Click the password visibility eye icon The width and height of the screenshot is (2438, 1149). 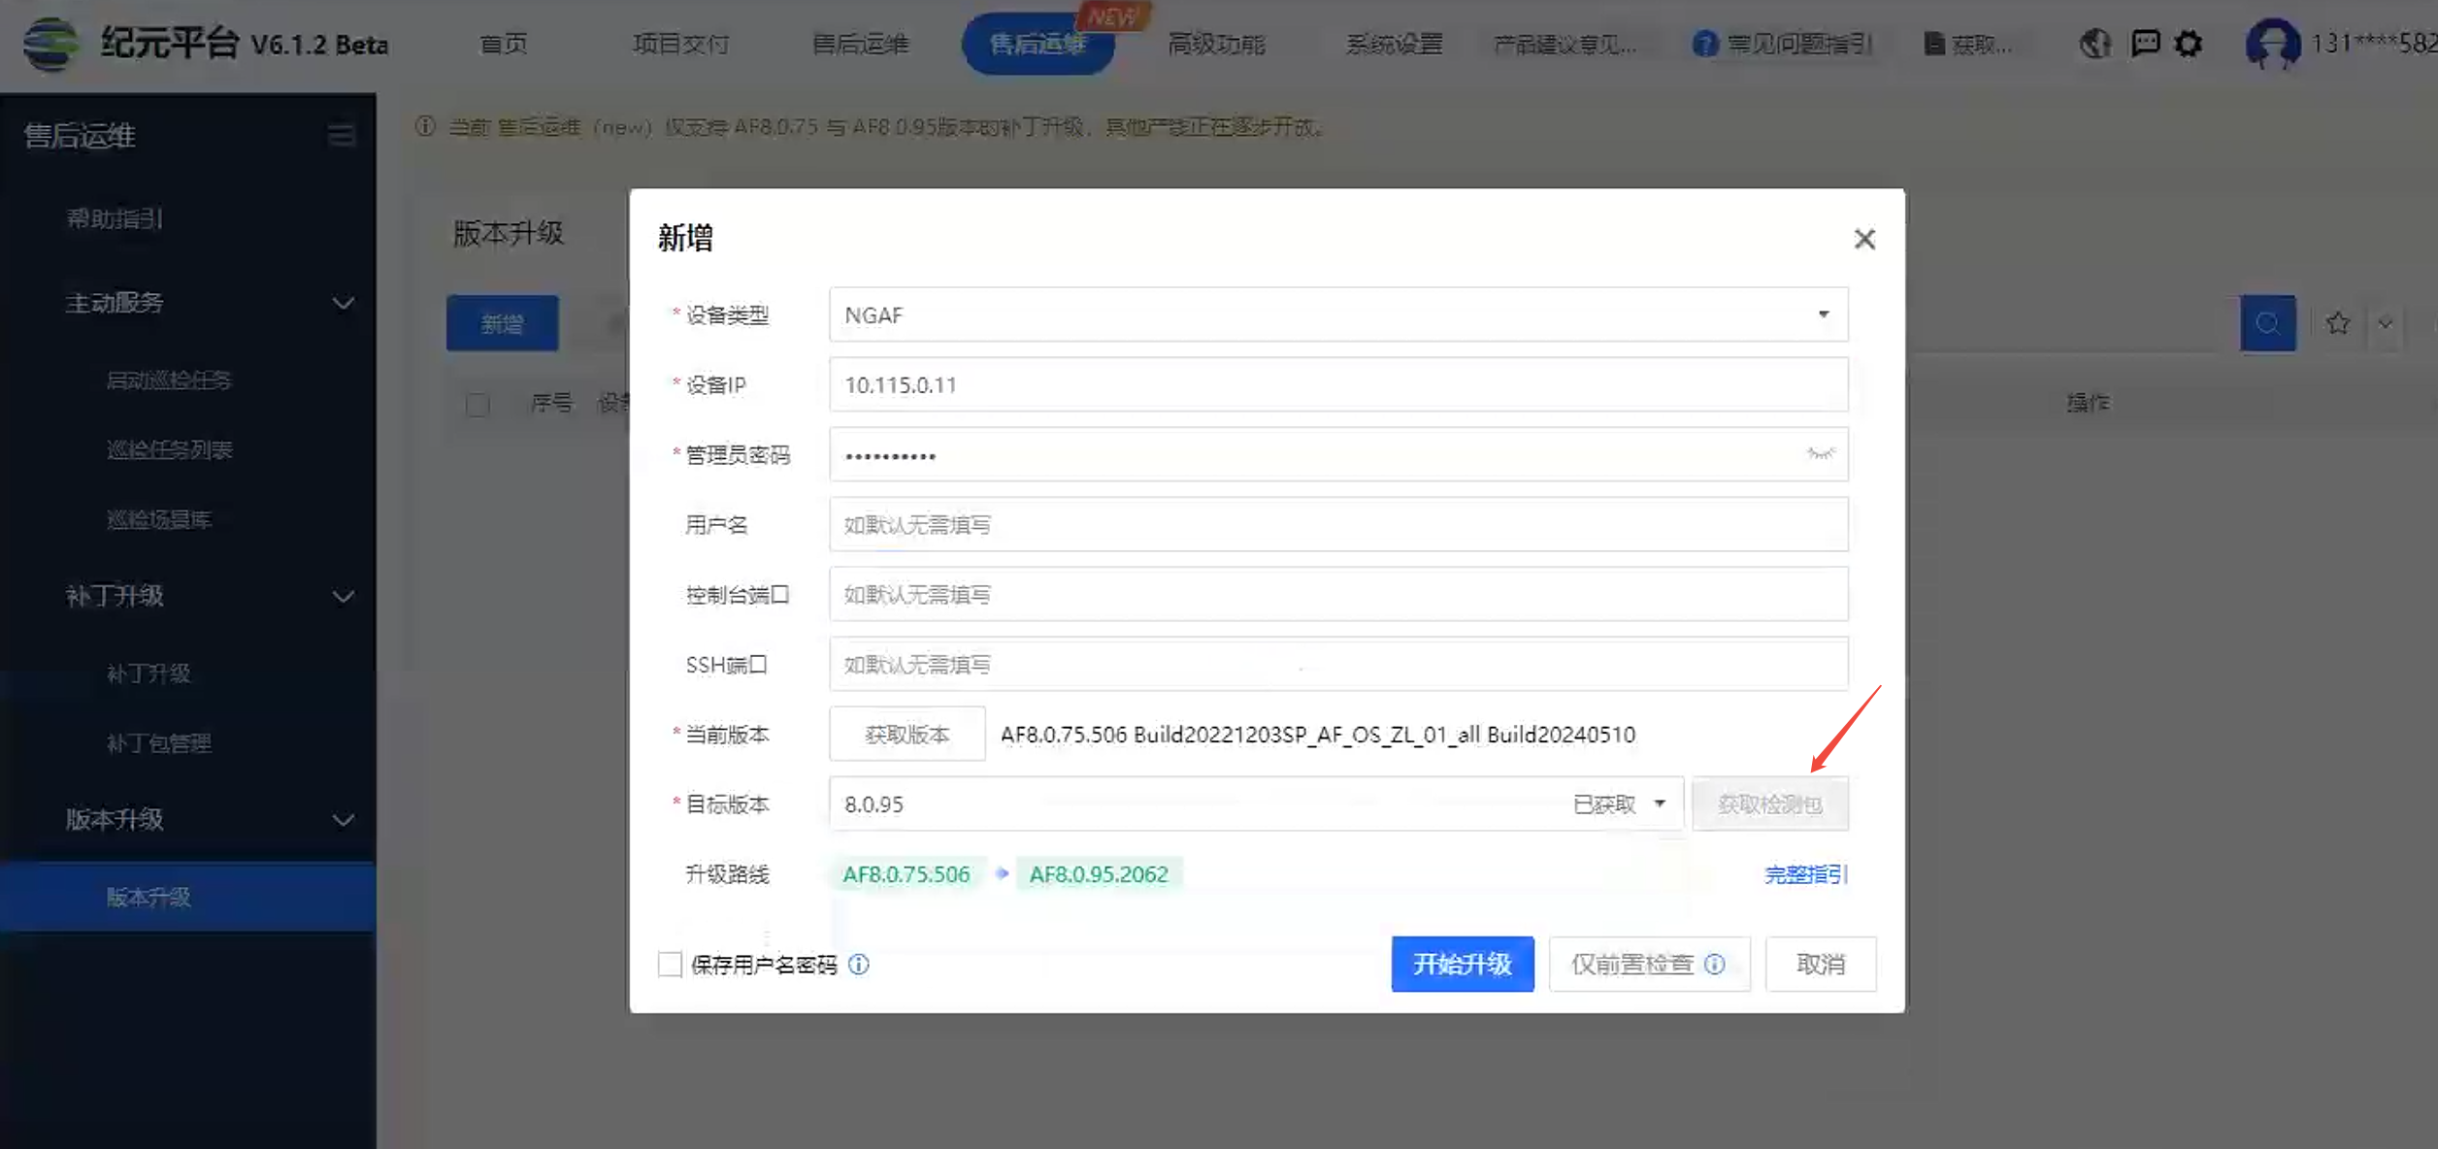(x=1820, y=454)
